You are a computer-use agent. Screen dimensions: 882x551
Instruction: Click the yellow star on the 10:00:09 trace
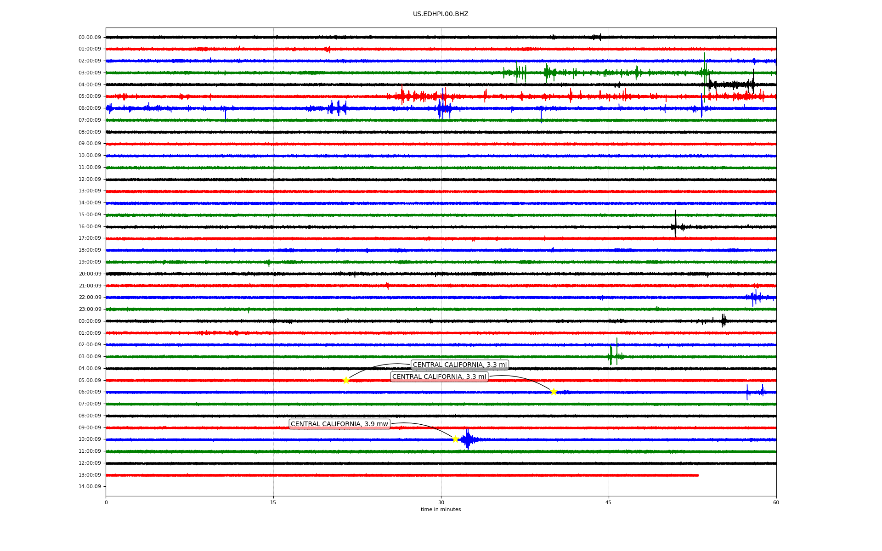(x=455, y=439)
